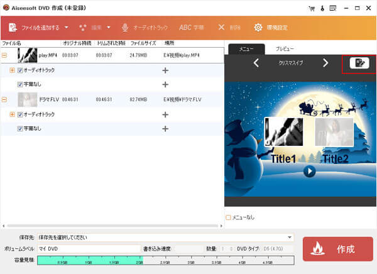
Task: Open the menu edit icon button
Action: (359, 63)
